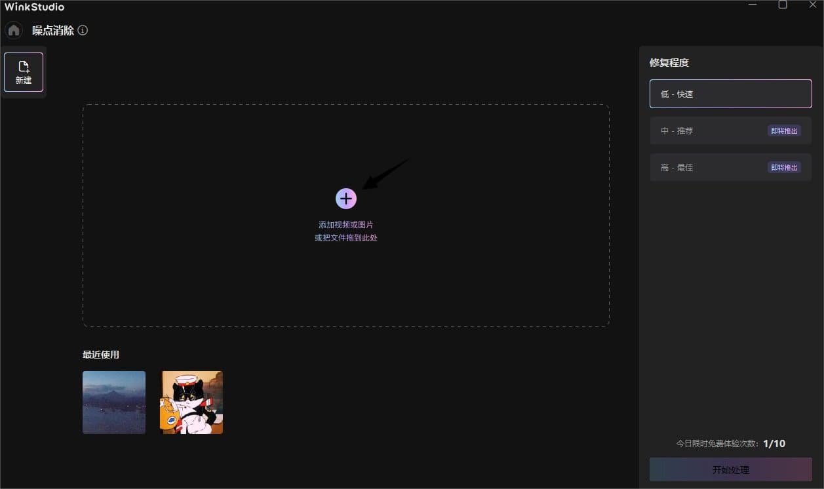824x489 pixels.
Task: Minimize the WinkStudio window
Action: 753,5
